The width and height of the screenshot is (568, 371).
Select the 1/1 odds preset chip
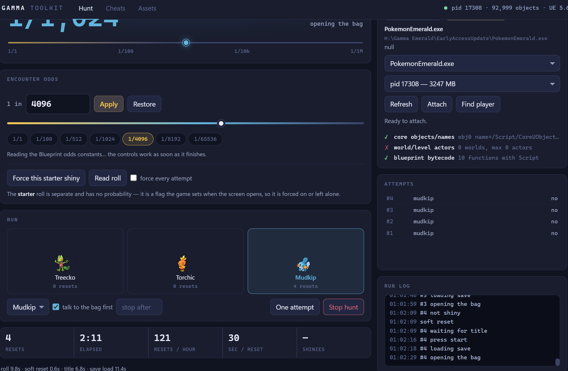(x=17, y=139)
